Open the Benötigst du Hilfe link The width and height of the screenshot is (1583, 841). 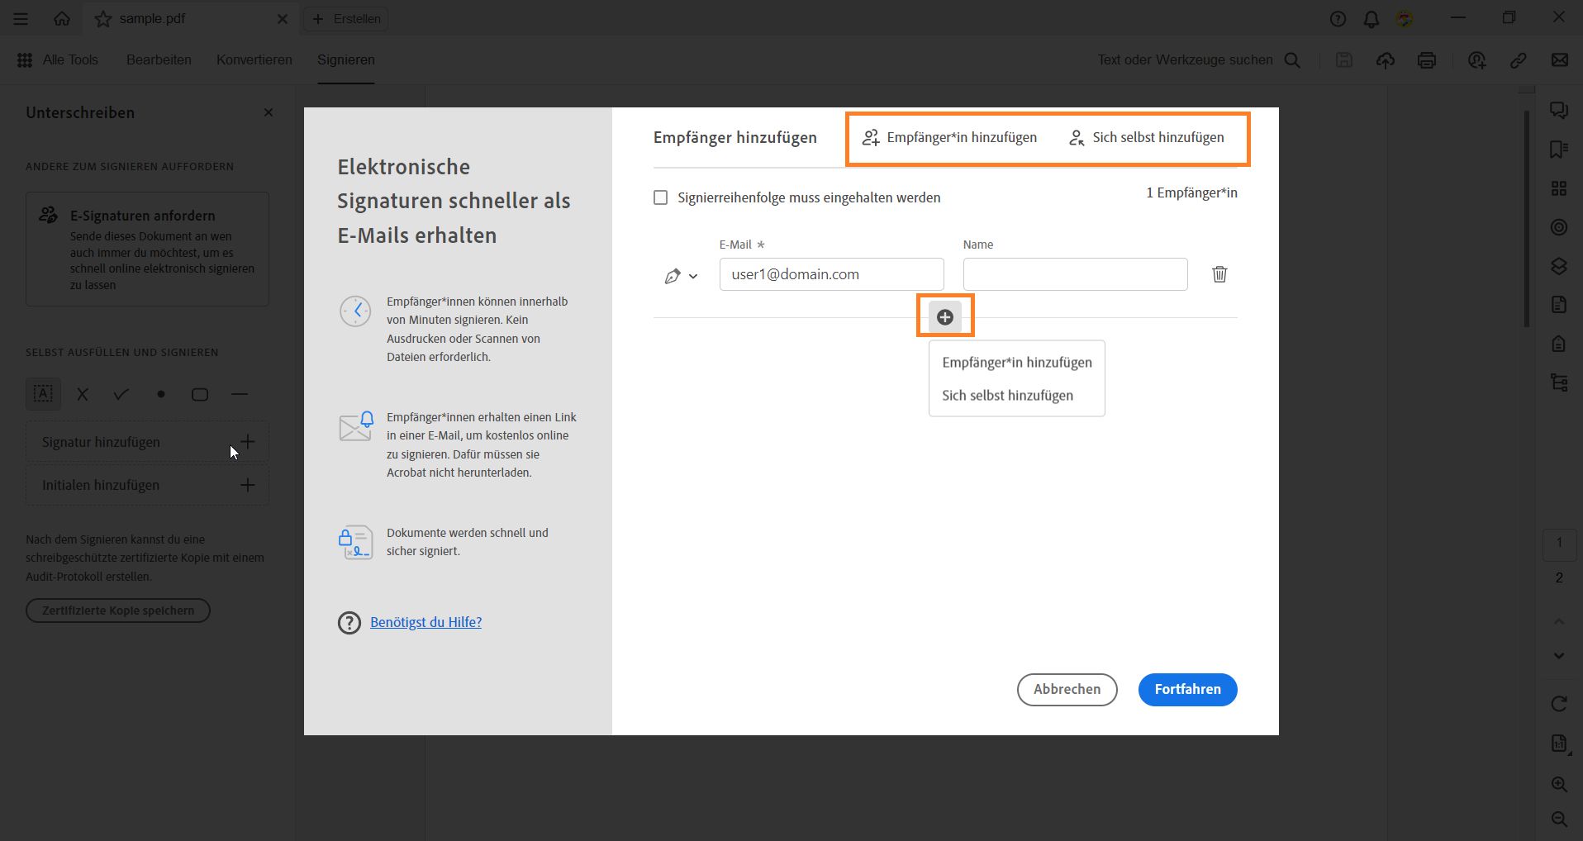(426, 622)
